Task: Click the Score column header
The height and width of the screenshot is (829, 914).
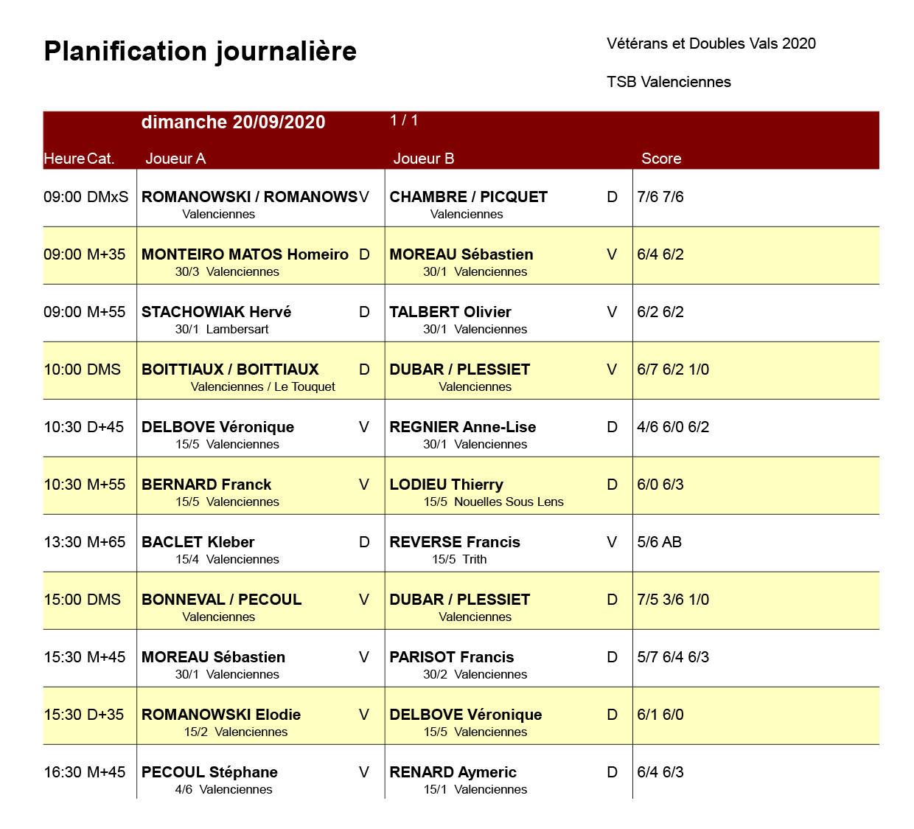Action: (661, 159)
